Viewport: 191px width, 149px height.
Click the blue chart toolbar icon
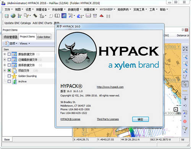64,16
